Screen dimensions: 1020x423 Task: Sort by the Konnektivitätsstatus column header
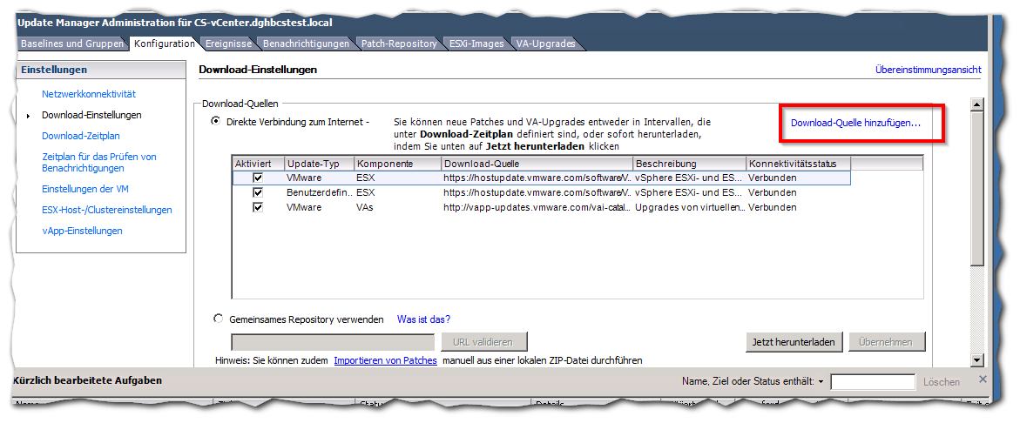pyautogui.click(x=797, y=164)
